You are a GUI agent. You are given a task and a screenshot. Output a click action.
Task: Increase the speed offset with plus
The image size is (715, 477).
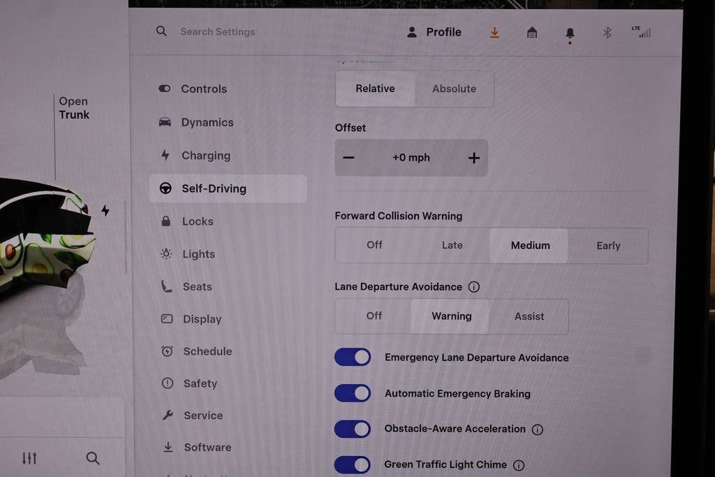point(474,158)
